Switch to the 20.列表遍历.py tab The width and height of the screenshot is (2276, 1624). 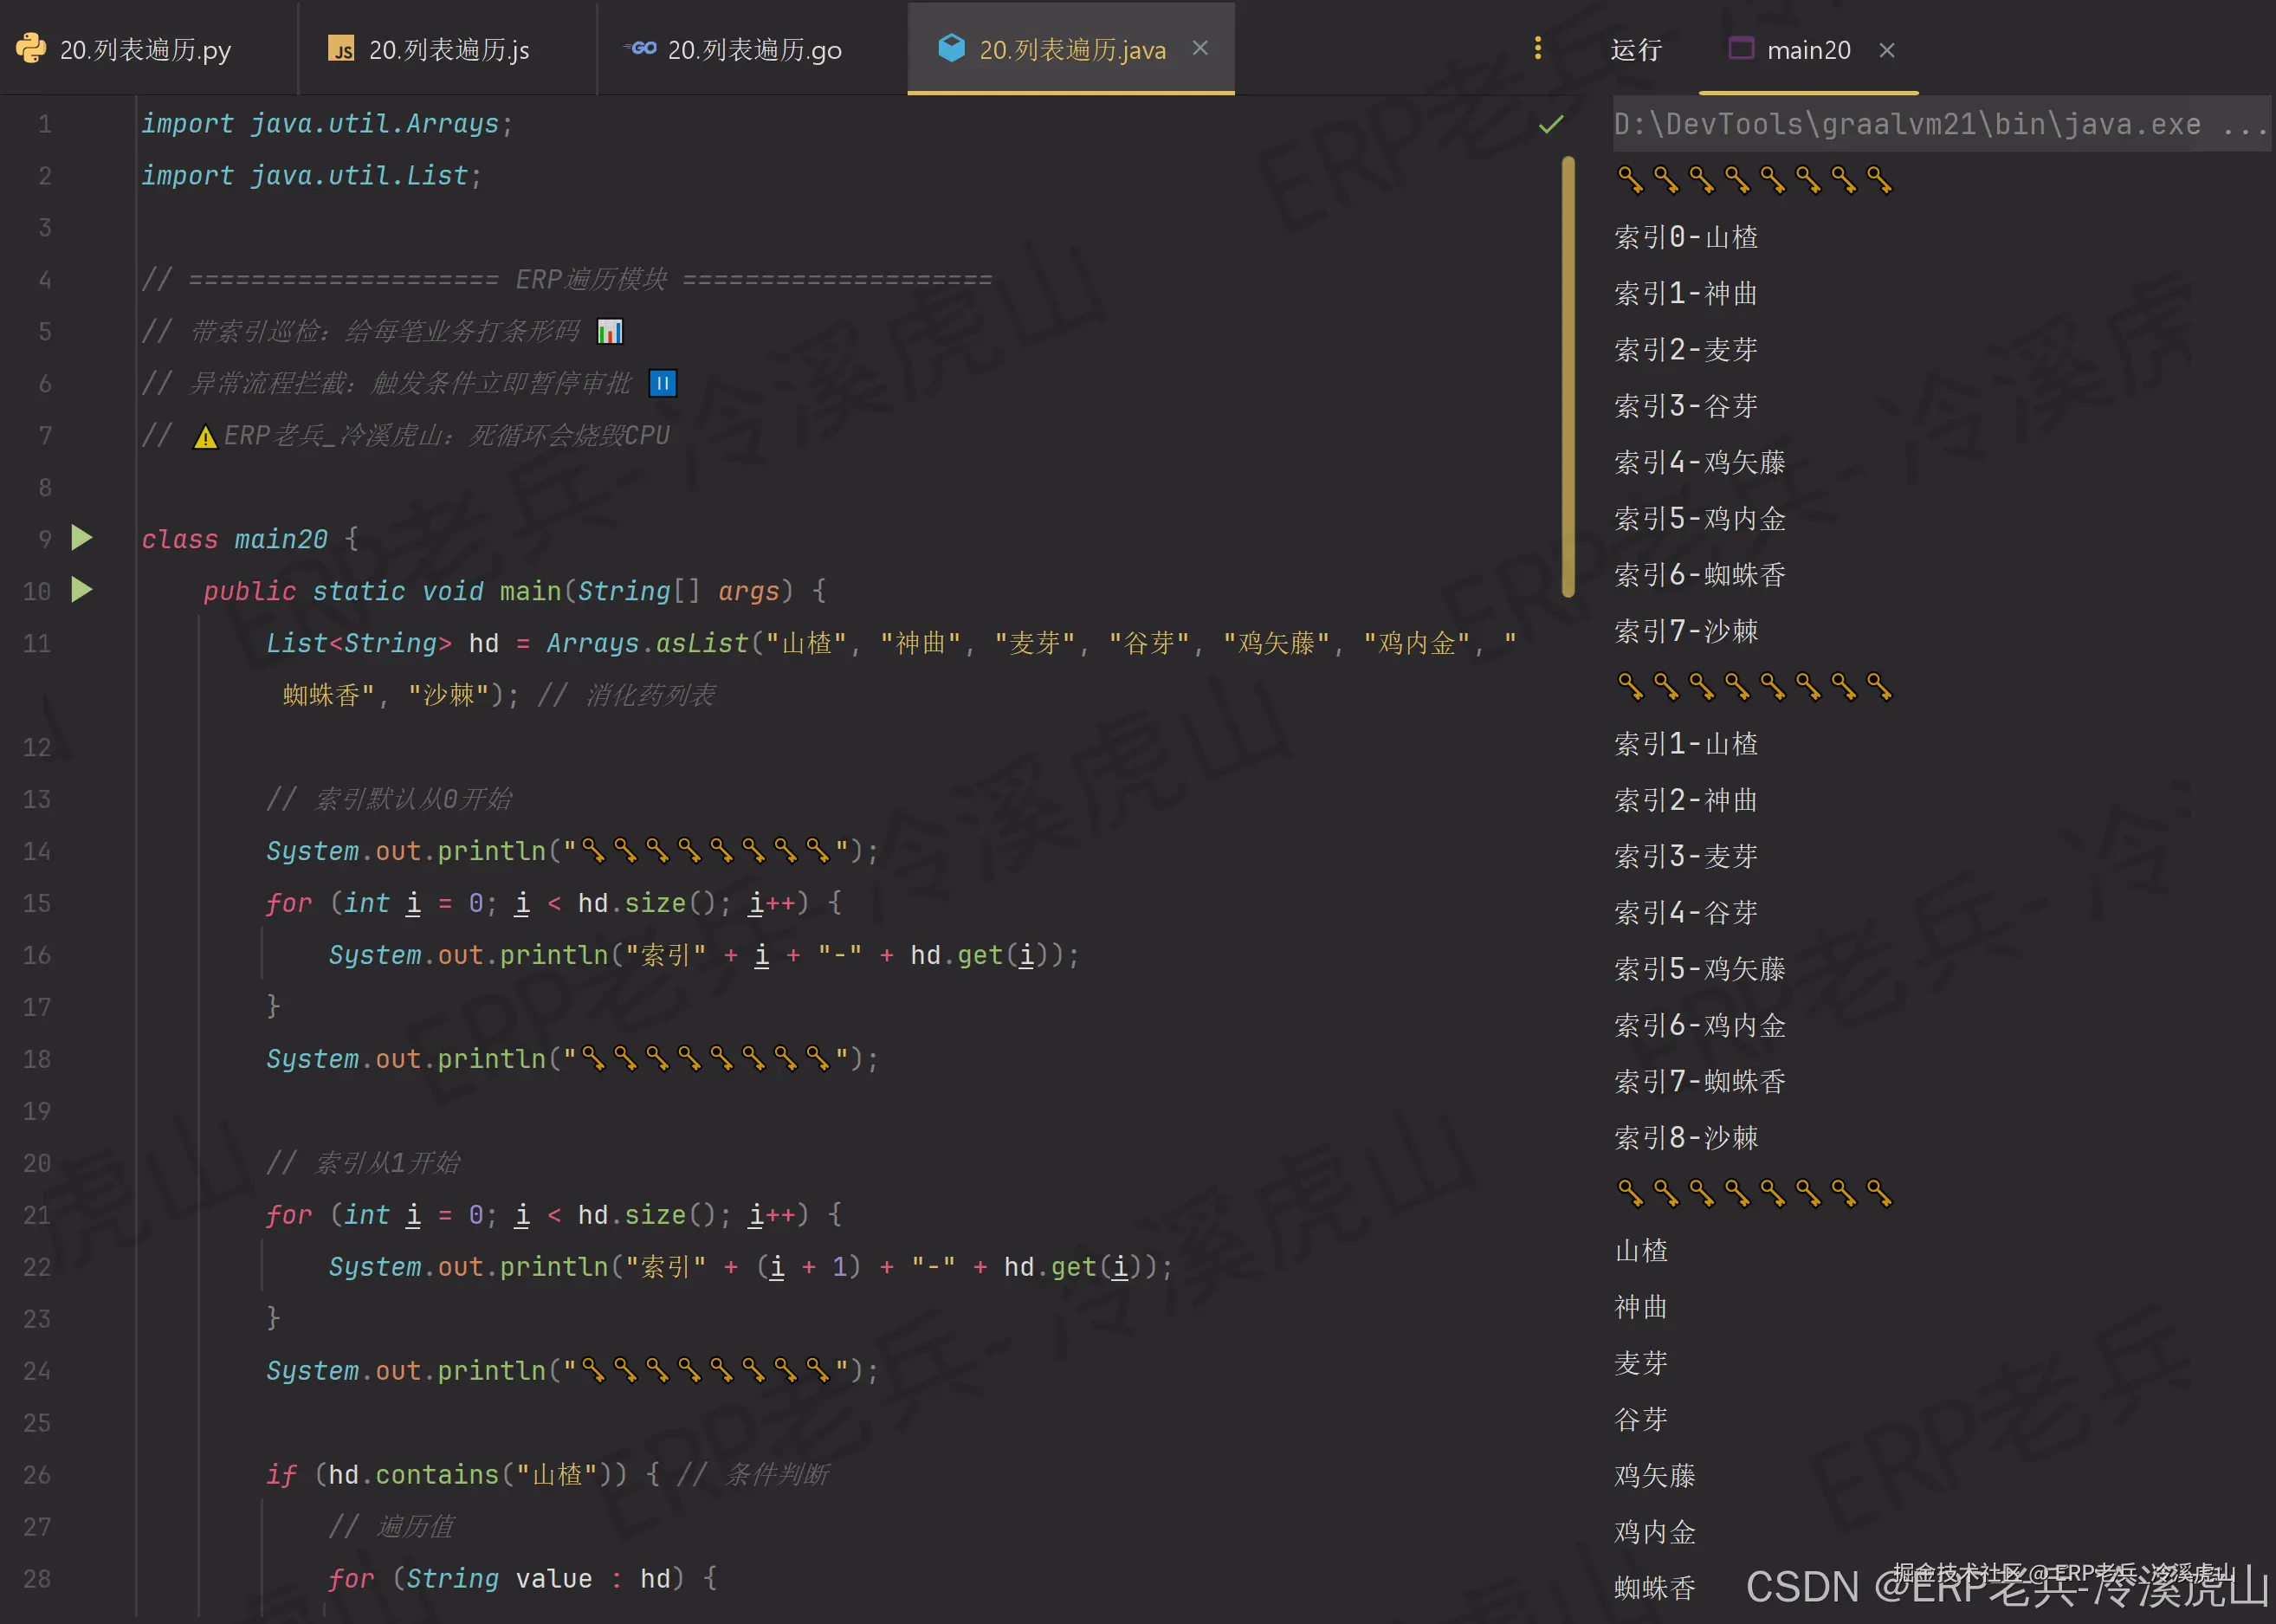click(145, 50)
